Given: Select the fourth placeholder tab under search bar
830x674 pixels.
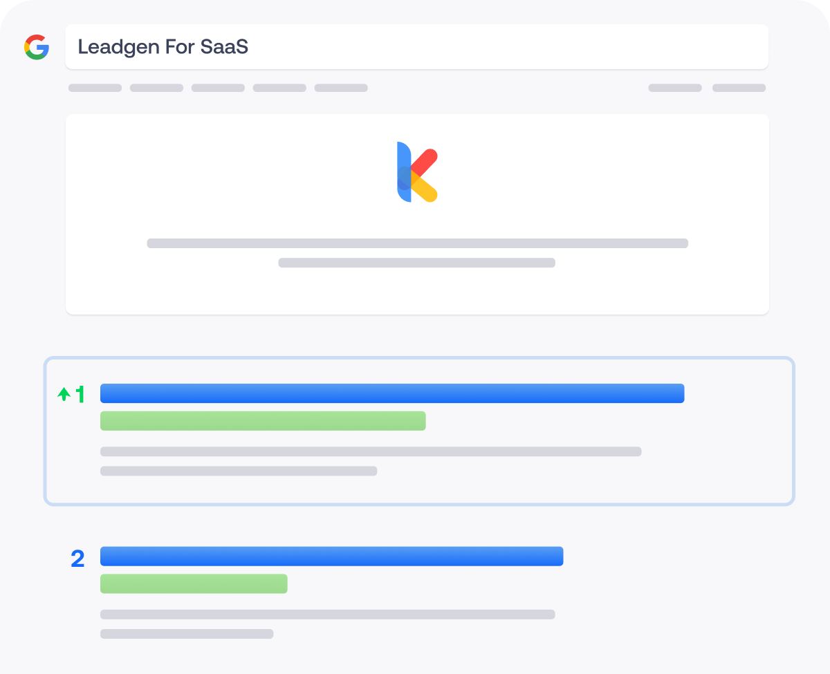Looking at the screenshot, I should (x=279, y=88).
